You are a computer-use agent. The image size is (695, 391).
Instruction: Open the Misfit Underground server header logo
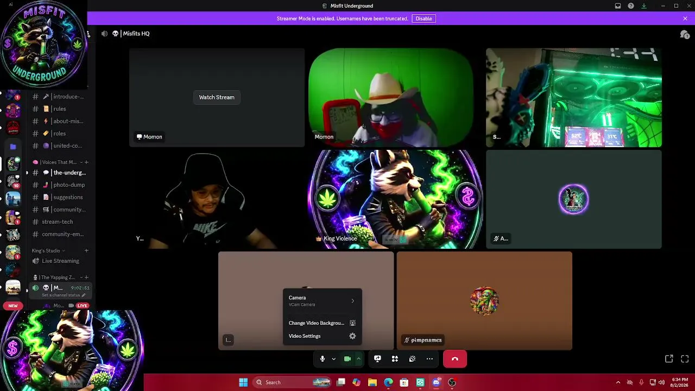click(43, 45)
